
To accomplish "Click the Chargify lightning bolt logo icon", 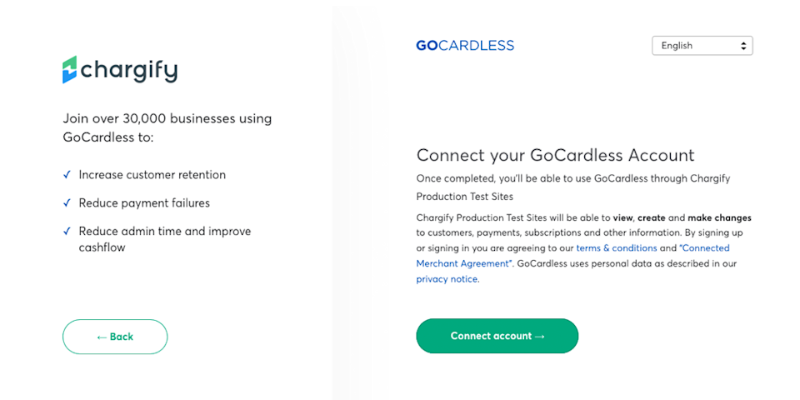I will pyautogui.click(x=69, y=69).
